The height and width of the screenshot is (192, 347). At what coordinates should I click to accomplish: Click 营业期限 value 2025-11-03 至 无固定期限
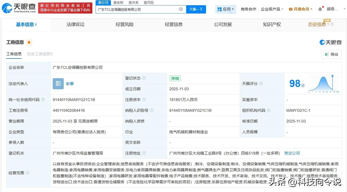(75, 121)
